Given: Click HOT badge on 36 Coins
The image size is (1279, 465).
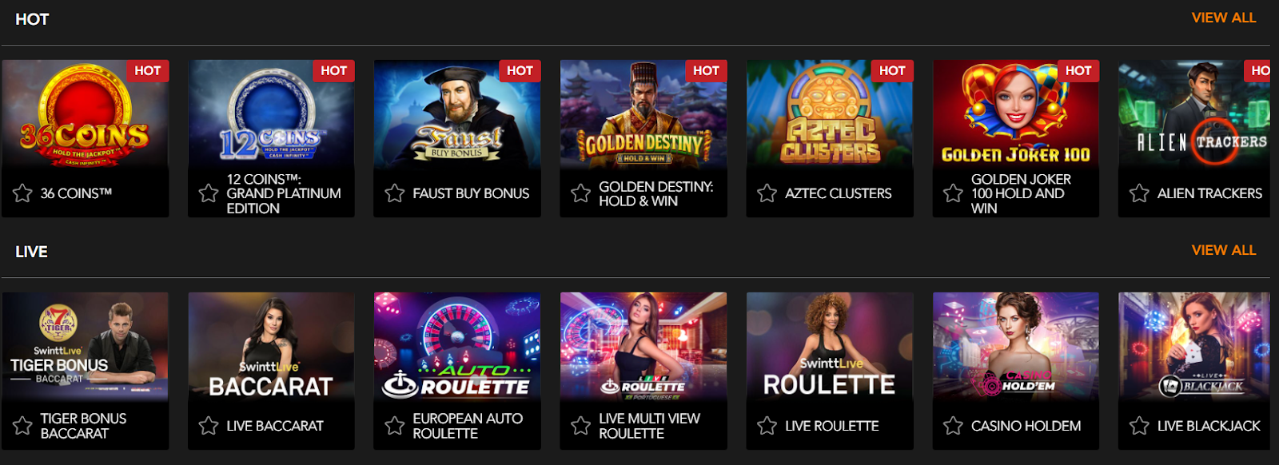Looking at the screenshot, I should (x=147, y=71).
